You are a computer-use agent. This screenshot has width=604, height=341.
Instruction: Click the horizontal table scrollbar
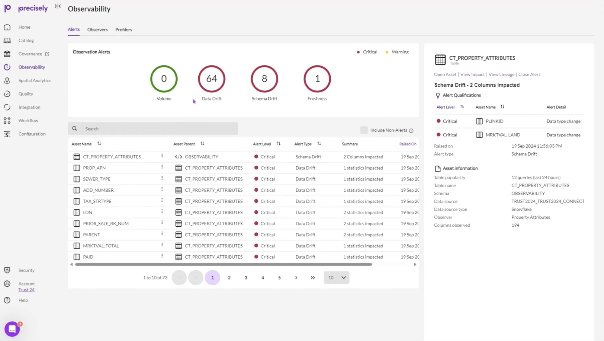223,264
